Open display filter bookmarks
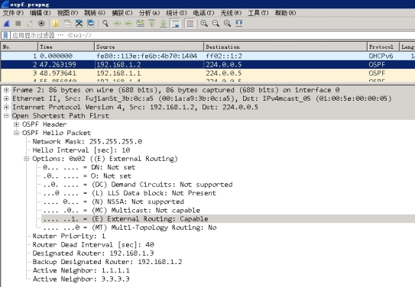The height and width of the screenshot is (287, 415). coord(5,35)
